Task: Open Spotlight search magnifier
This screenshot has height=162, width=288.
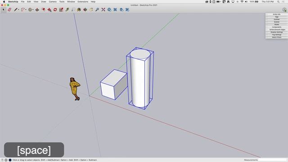Action: (x=278, y=2)
